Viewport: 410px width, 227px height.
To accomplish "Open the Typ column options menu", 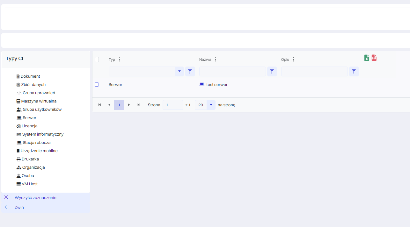I will [120, 60].
